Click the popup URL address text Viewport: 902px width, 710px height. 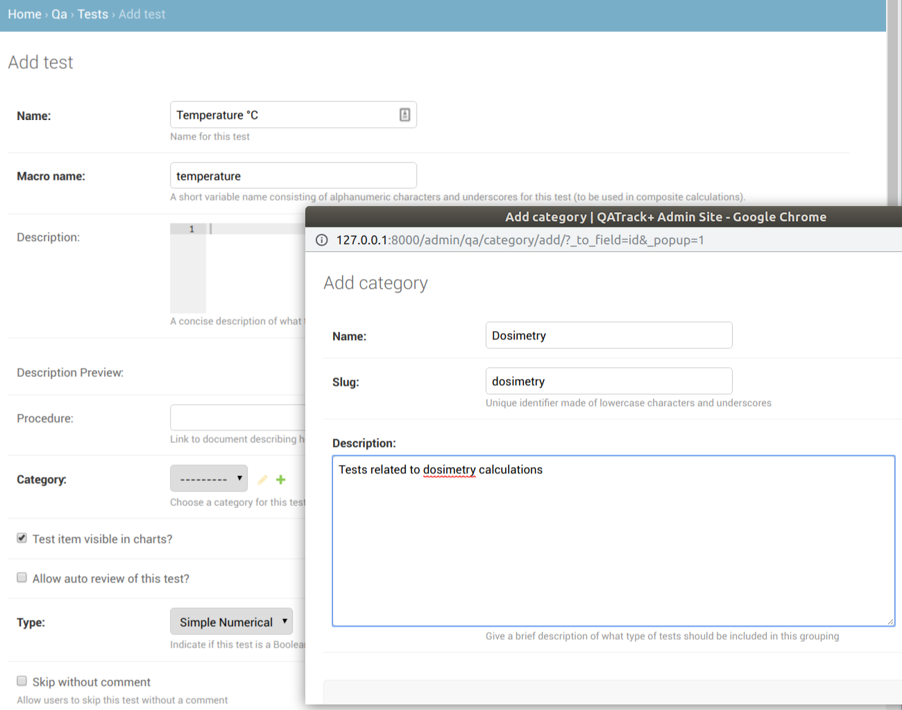point(520,240)
